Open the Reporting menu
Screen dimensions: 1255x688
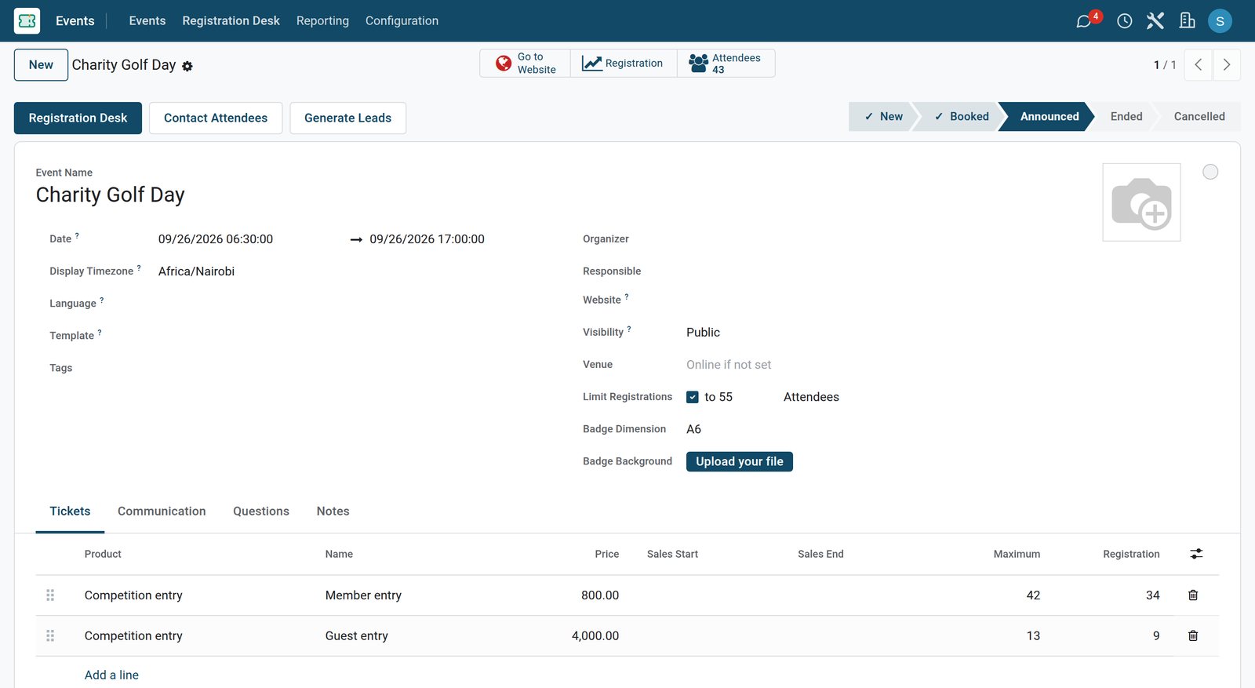click(x=322, y=21)
